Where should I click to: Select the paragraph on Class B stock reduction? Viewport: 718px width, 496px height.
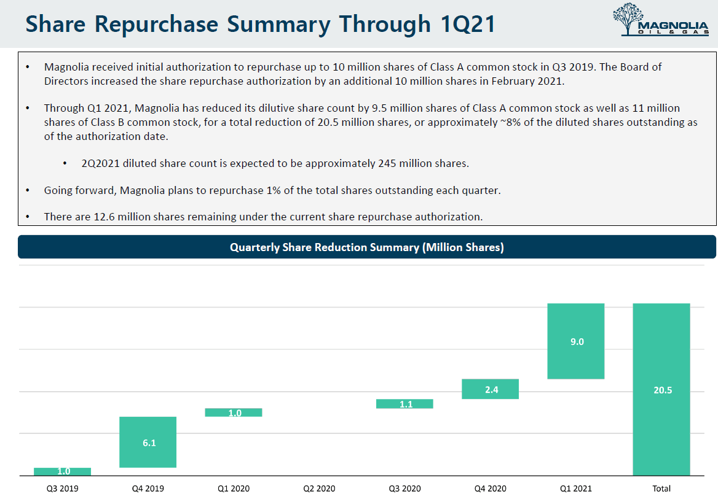[370, 122]
